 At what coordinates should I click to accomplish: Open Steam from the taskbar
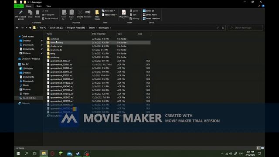[x=78, y=154]
